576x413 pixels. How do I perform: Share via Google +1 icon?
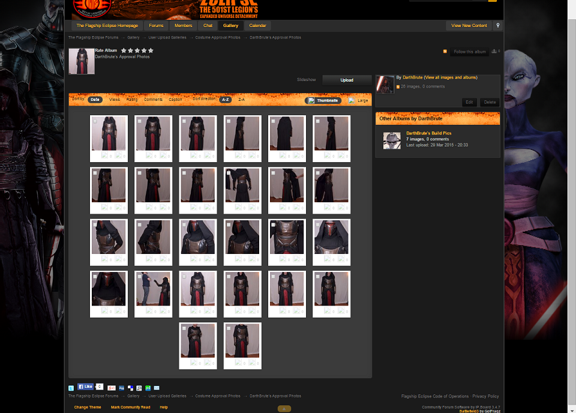point(112,388)
